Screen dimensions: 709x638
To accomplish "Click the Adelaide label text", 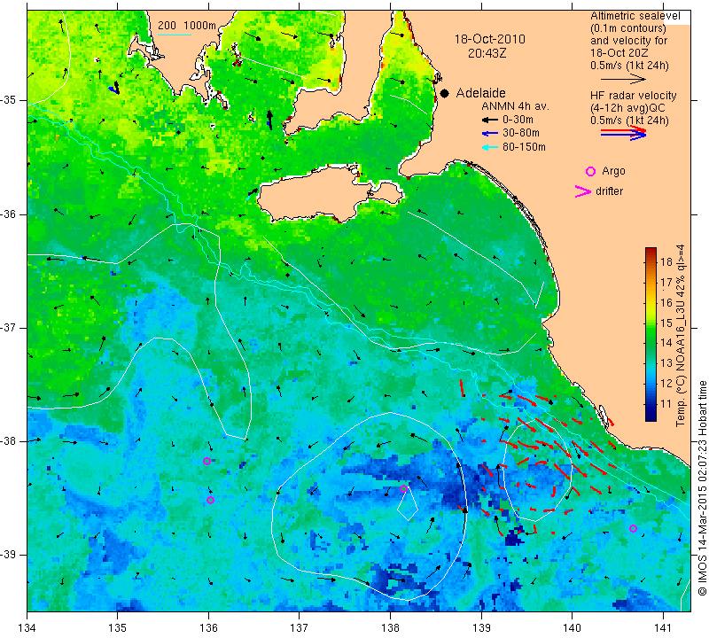I will [x=480, y=93].
